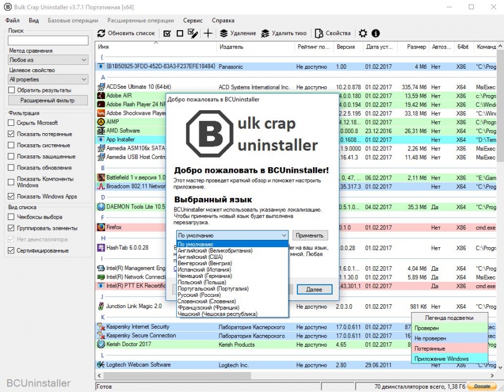Enable the Скрыть Microsoft checkbox
Image resolution: width=504 pixels, height=392 pixels.
(12, 123)
